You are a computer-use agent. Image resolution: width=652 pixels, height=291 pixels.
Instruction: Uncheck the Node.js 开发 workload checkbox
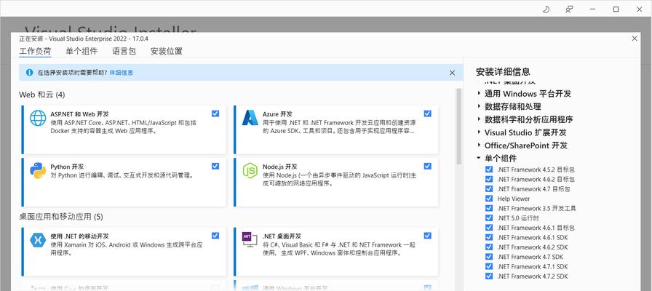(427, 166)
